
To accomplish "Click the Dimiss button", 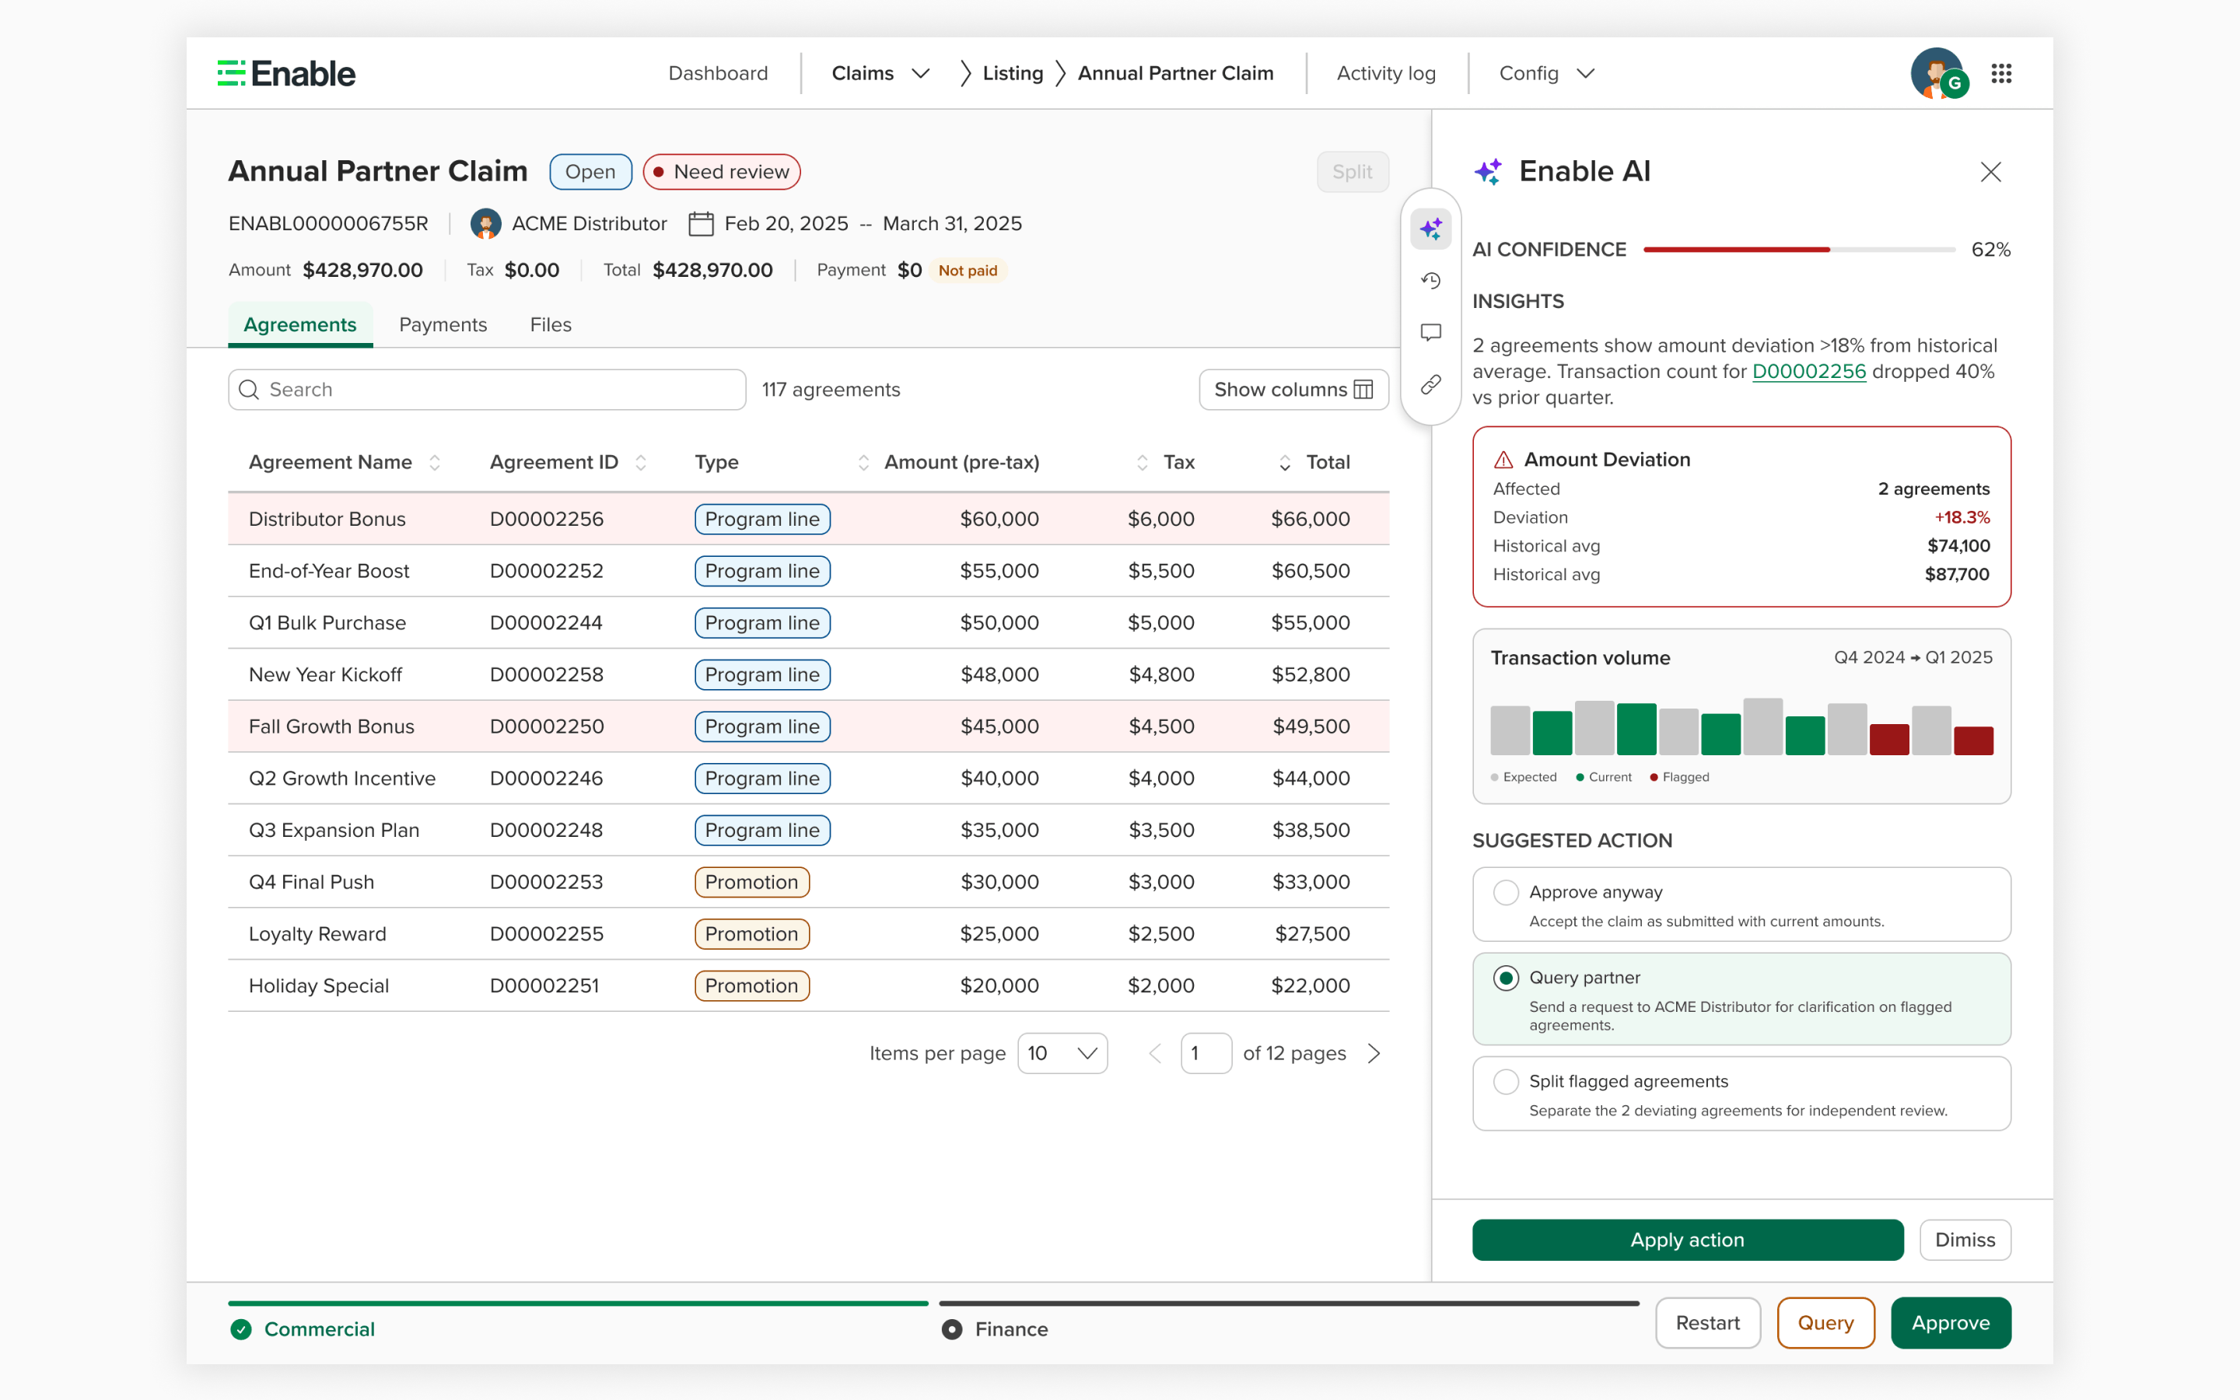I will pyautogui.click(x=1965, y=1240).
